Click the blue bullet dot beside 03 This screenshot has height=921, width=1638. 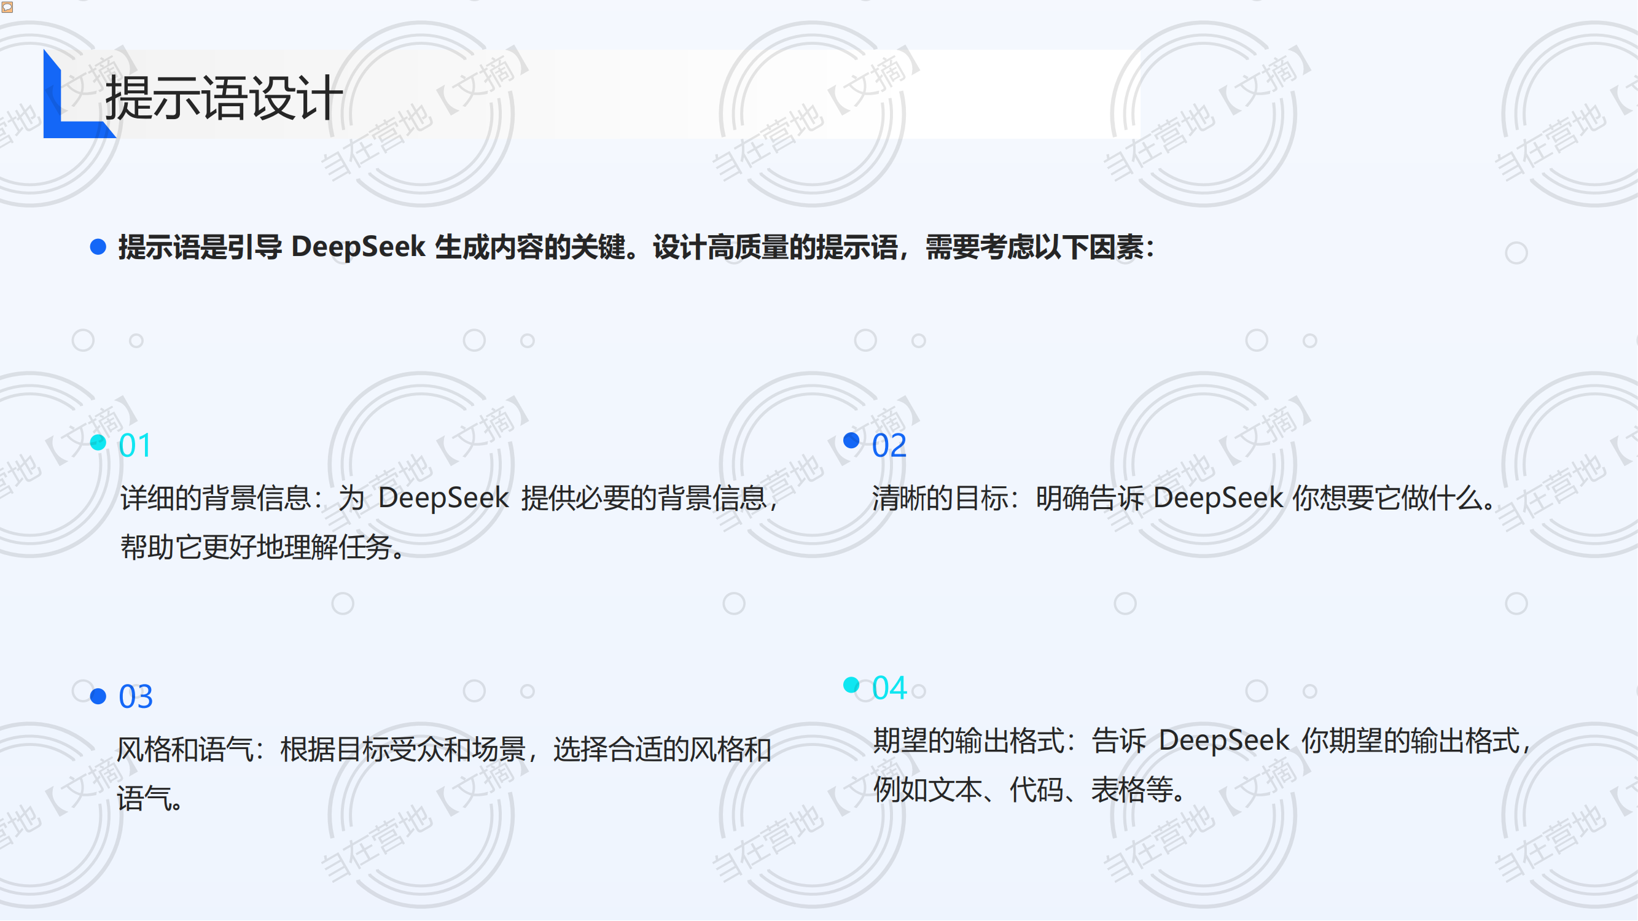pos(98,696)
